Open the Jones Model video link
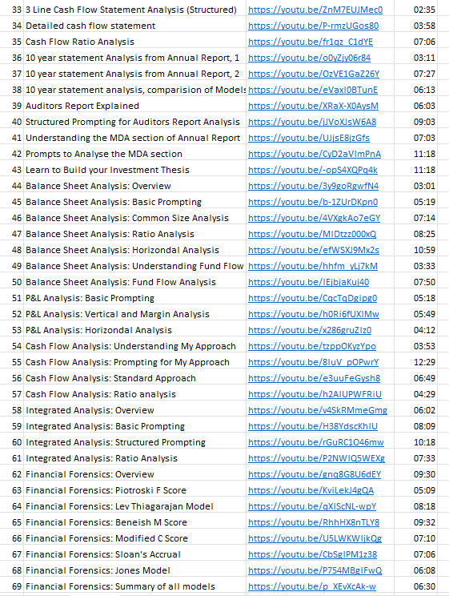This screenshot has width=449, height=596. [x=315, y=570]
